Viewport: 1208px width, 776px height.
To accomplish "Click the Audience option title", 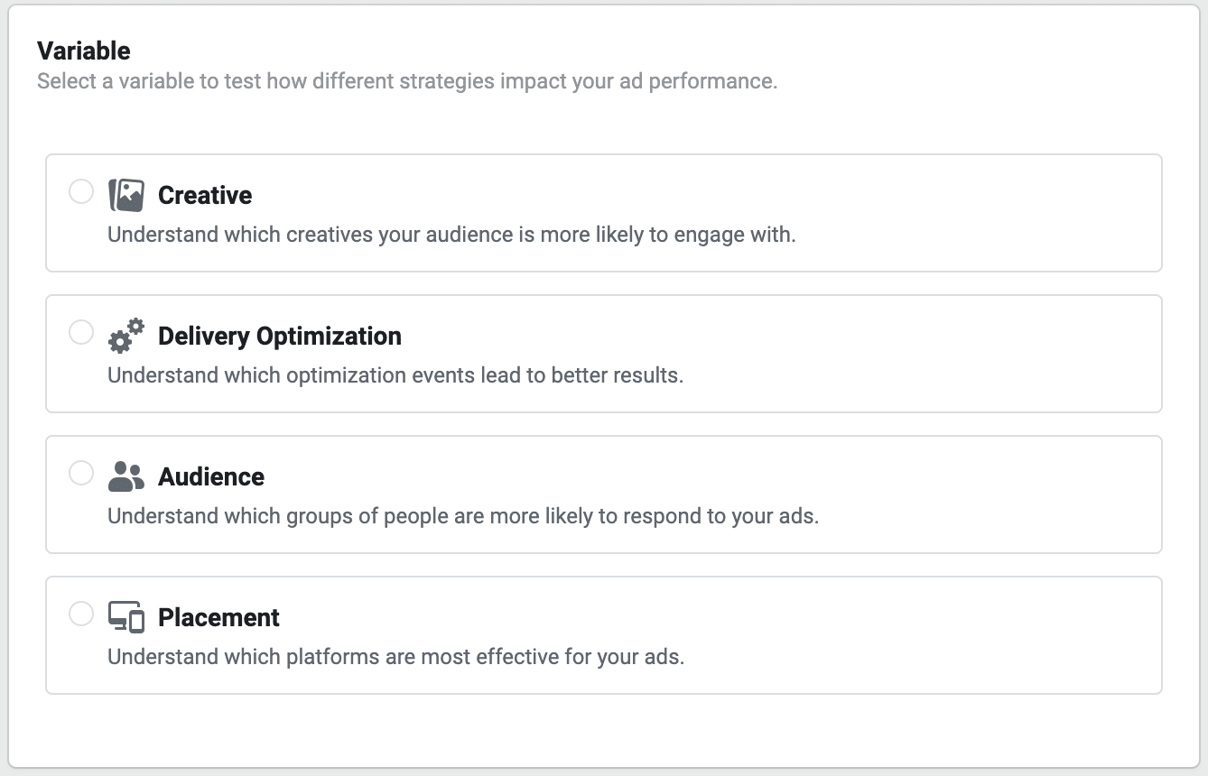I will [x=211, y=476].
